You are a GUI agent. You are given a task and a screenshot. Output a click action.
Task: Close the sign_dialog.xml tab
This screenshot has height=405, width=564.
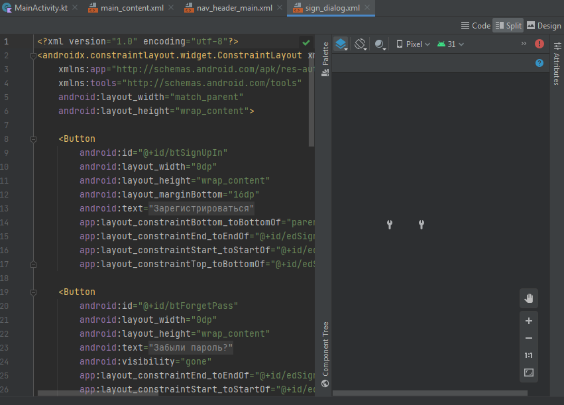tap(367, 7)
